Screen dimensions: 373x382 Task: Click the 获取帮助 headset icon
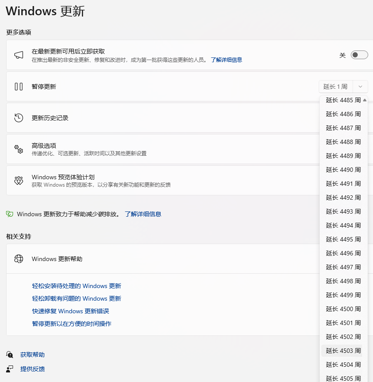pos(10,355)
